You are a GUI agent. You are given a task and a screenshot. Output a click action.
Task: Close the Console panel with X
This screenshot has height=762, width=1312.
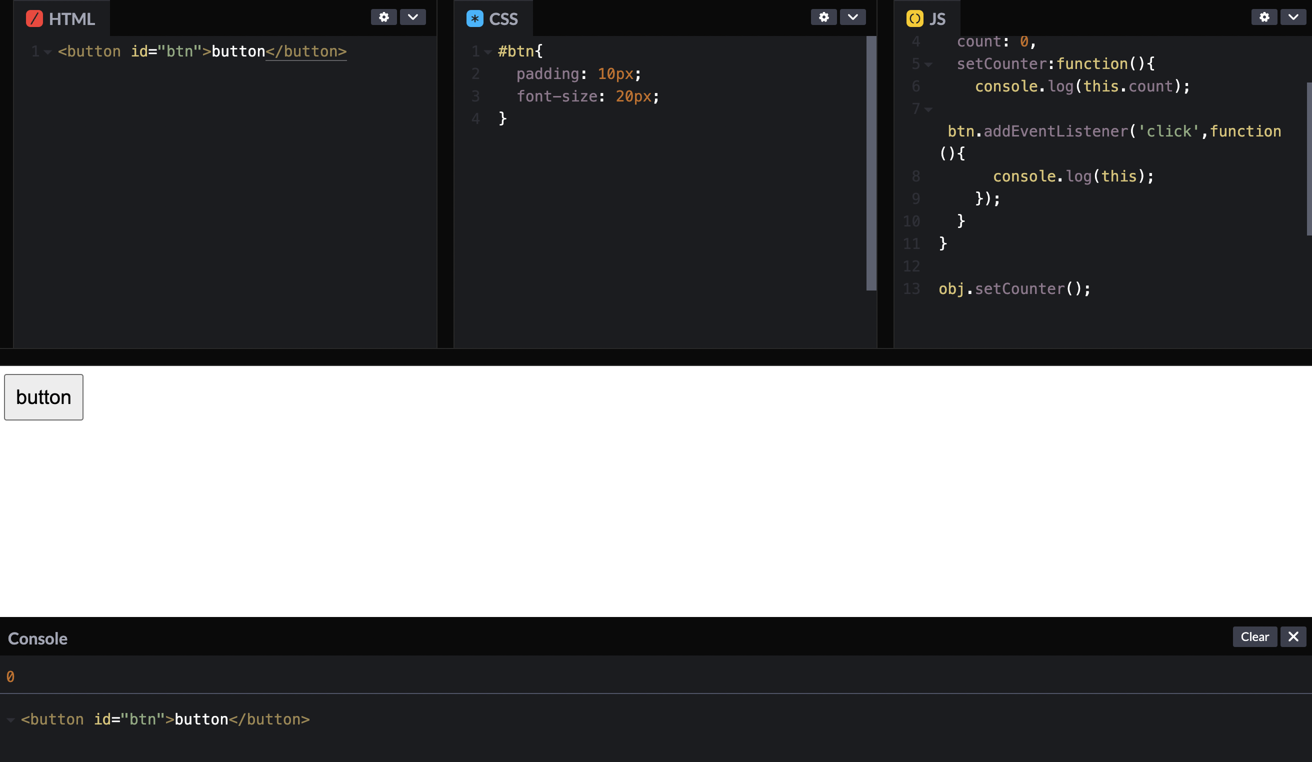1293,636
